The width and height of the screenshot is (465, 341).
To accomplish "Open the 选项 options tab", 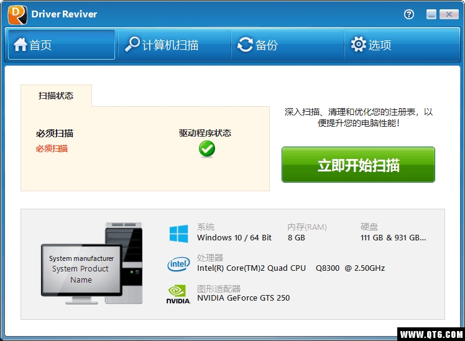I will [x=402, y=45].
